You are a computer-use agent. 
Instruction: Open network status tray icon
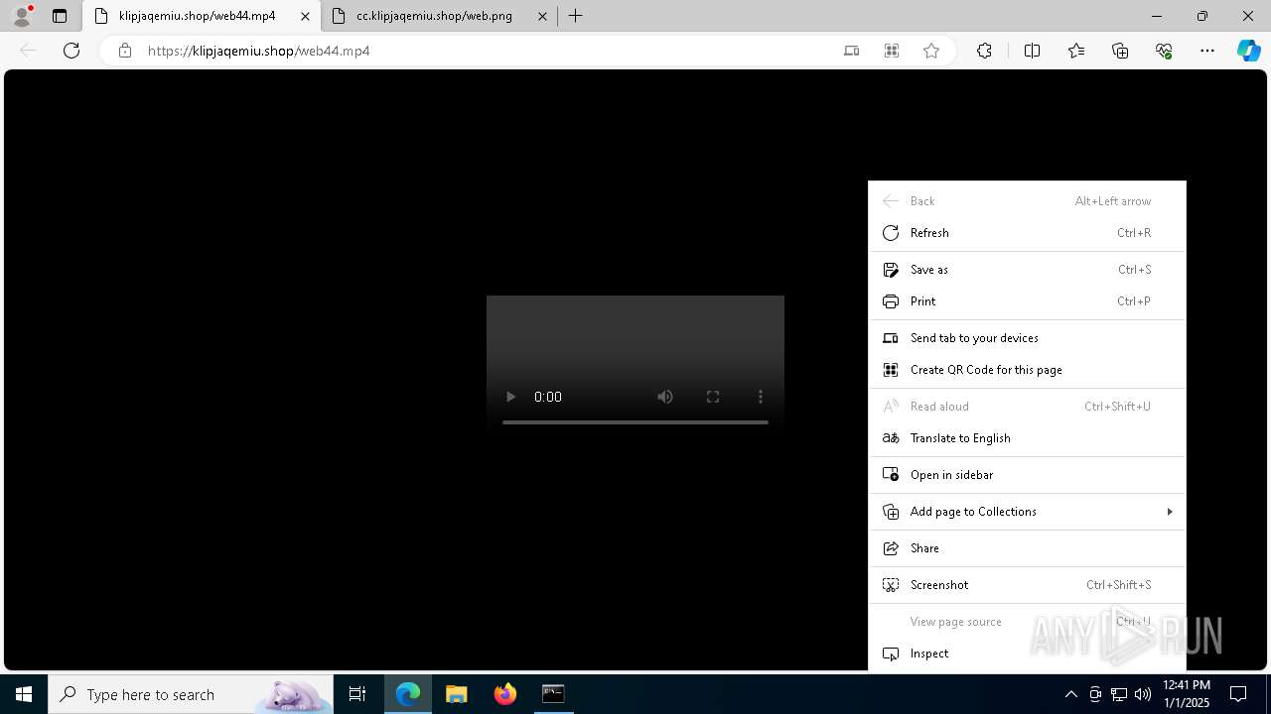click(1119, 694)
